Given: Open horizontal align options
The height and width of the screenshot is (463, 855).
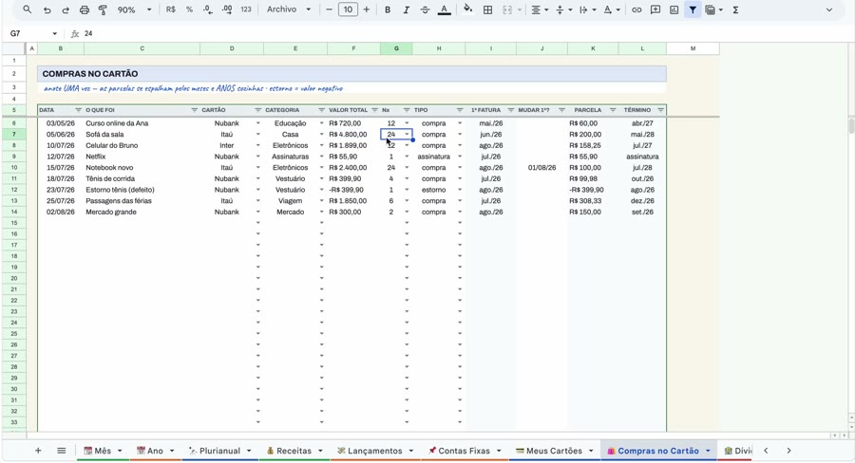Looking at the screenshot, I should point(539,9).
